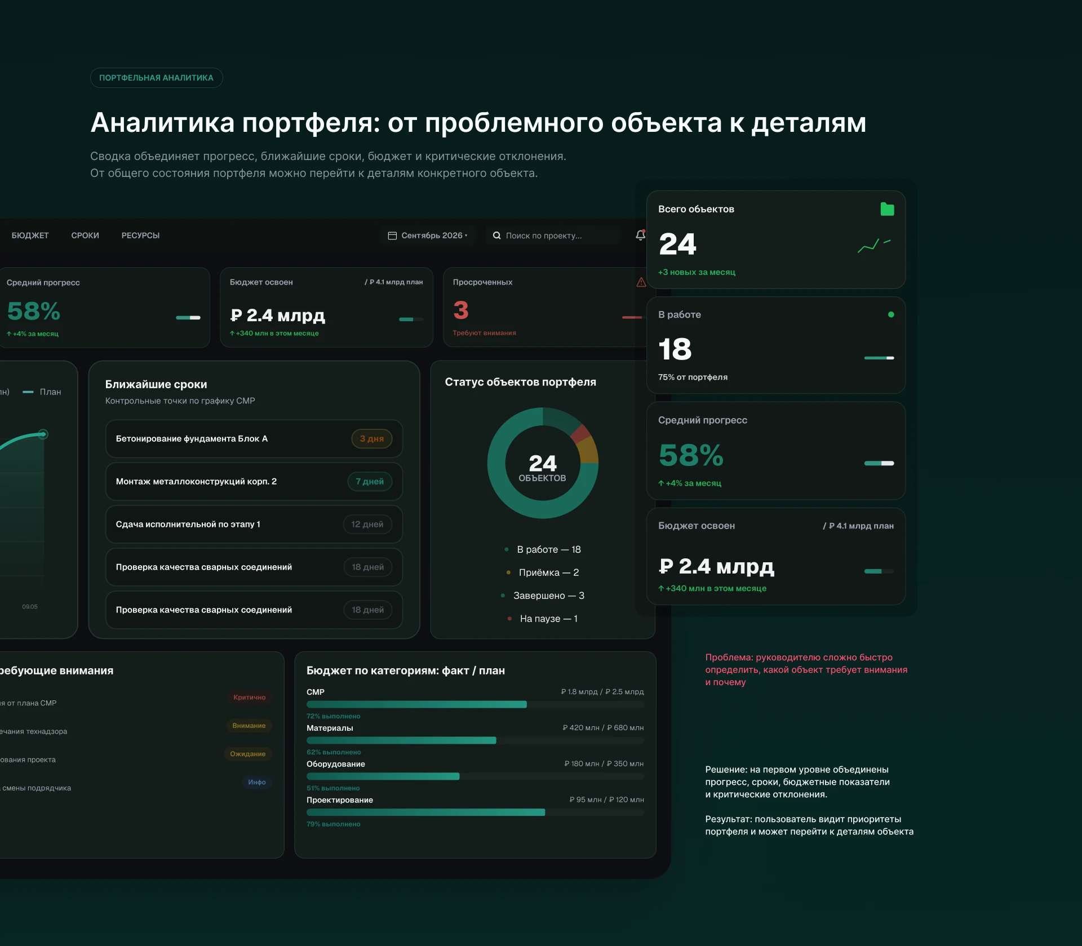The width and height of the screenshot is (1082, 946).
Task: Click the ПОРТФЕЛЬНАЯ АНАЛИТИКА pill label
Action: 156,78
